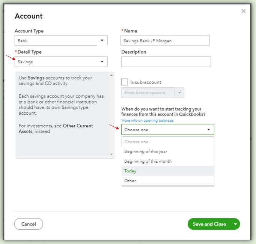Select Beginning of this month option
This screenshot has width=256, height=244.
point(148,161)
